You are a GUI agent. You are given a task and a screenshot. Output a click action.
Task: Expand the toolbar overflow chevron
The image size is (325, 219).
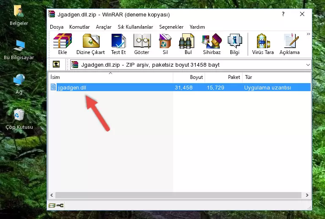coord(309,34)
